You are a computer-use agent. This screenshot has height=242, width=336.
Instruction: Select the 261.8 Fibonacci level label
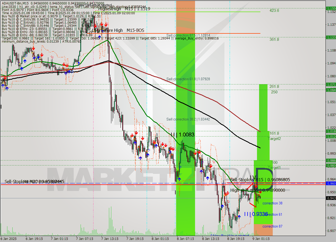pos(274,86)
